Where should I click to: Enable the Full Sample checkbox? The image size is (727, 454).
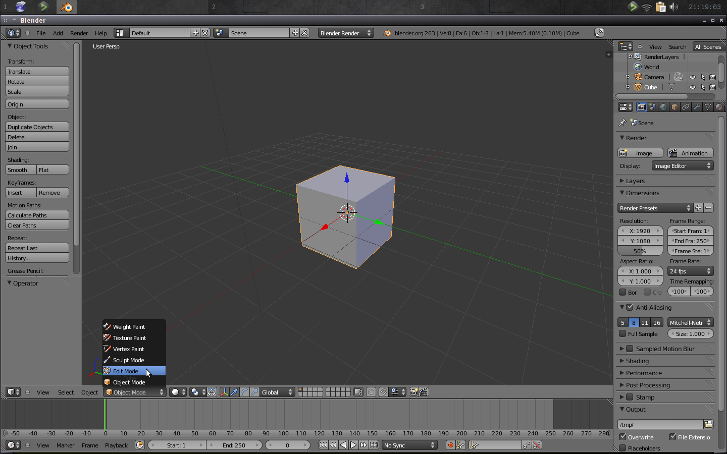623,333
